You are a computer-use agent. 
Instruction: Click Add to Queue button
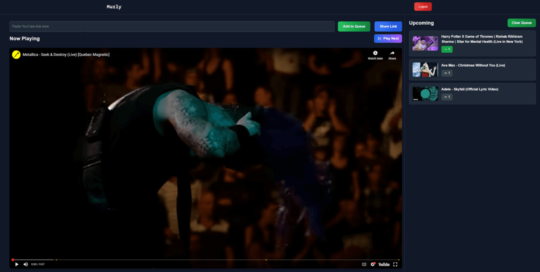(x=354, y=26)
